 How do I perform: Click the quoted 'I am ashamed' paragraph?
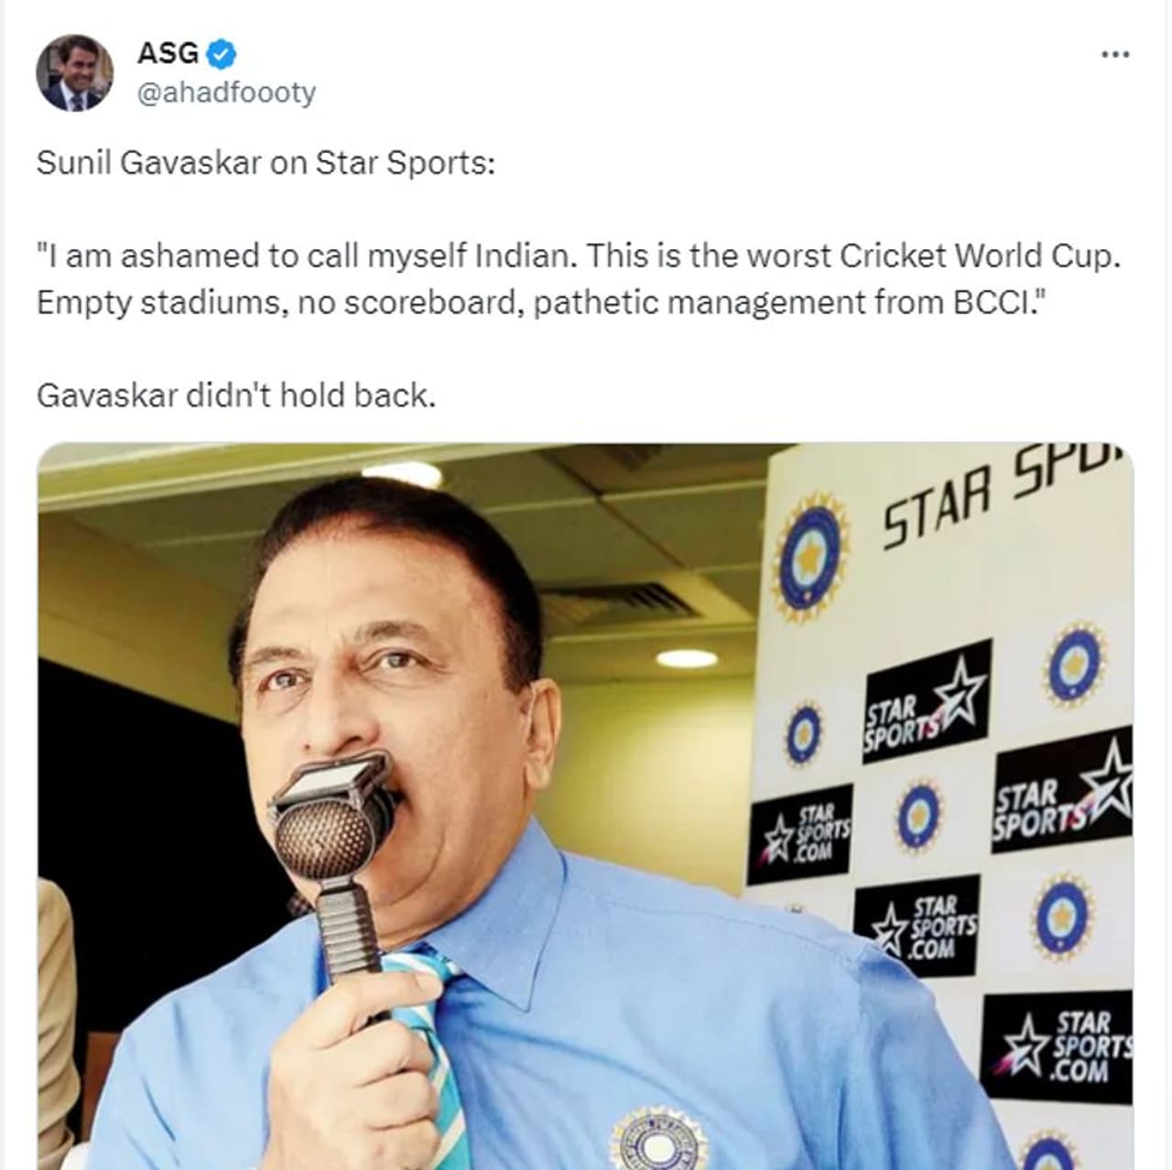[579, 278]
